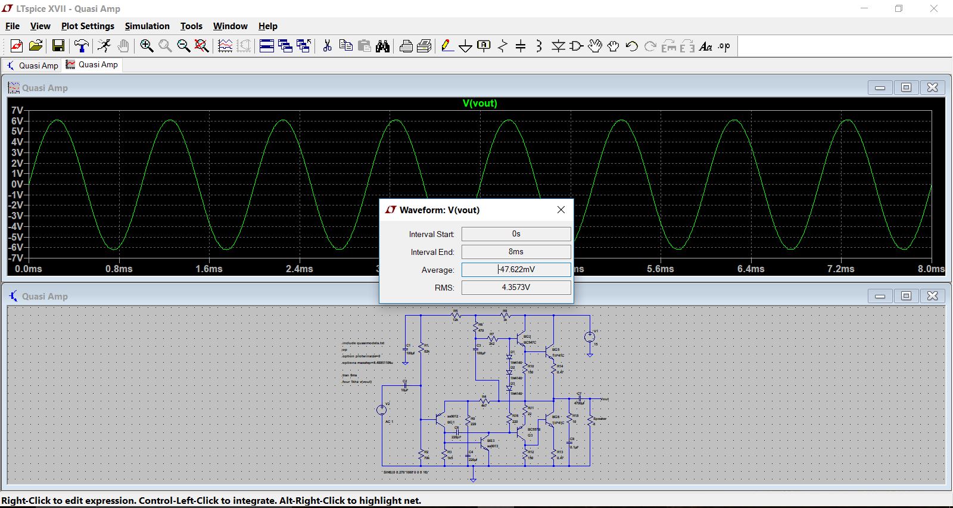This screenshot has width=953, height=508.
Task: Click the 5.6ms time axis label
Action: (661, 269)
